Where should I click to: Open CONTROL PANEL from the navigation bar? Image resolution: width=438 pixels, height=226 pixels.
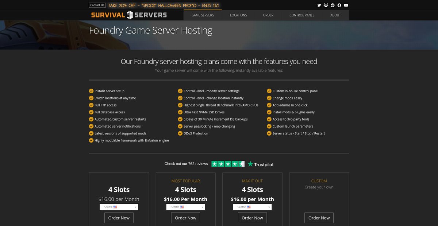point(302,15)
